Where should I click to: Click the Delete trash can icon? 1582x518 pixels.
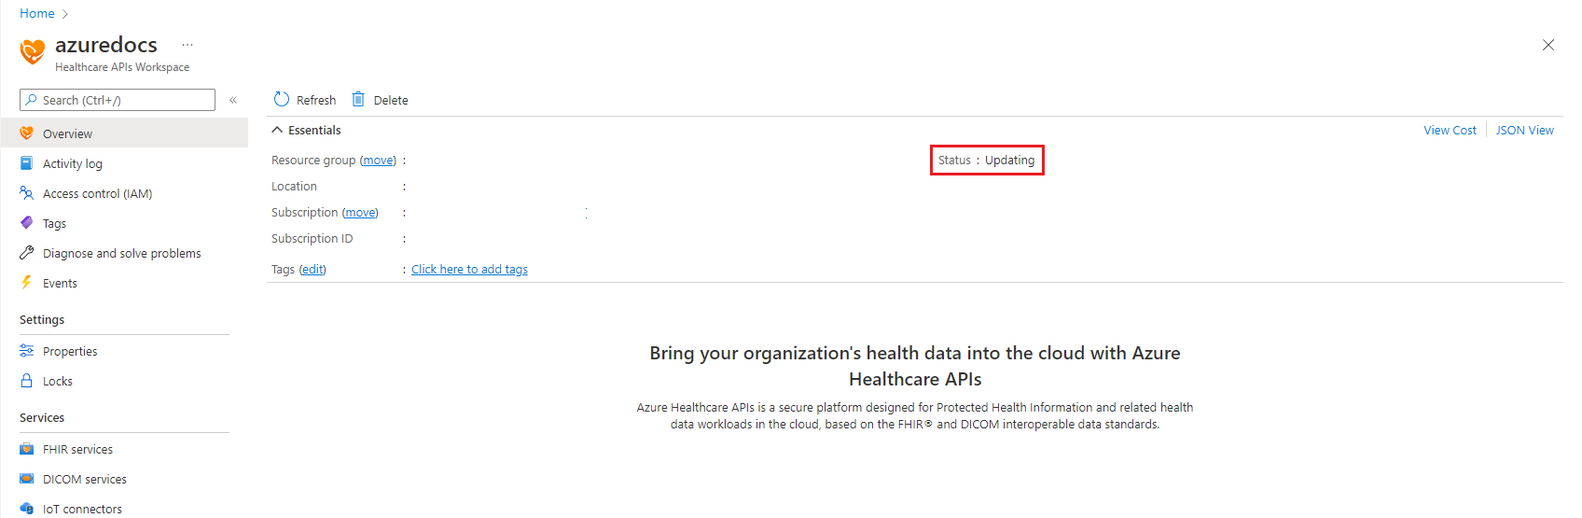coord(358,99)
